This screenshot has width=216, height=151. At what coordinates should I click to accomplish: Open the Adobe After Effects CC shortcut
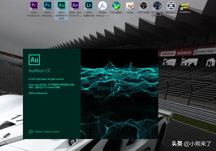coord(75,9)
